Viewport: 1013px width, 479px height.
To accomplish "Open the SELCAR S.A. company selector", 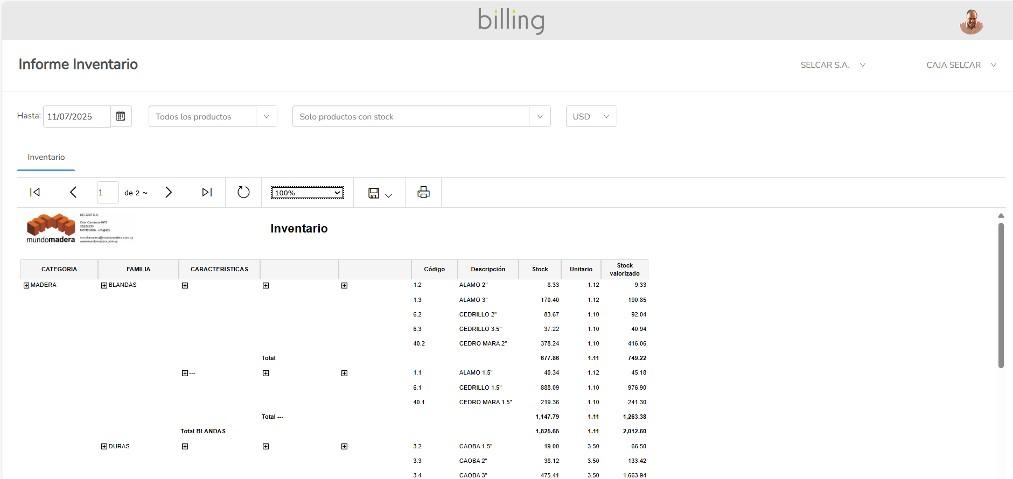I will pyautogui.click(x=833, y=65).
